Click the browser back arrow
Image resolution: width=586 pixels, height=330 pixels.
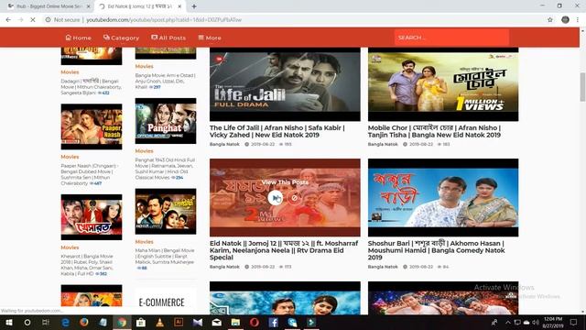click(x=8, y=20)
